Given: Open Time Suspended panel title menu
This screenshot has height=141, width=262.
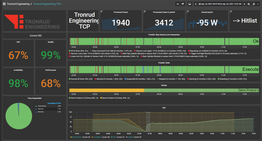Looking at the screenshot, I should click(x=34, y=98).
